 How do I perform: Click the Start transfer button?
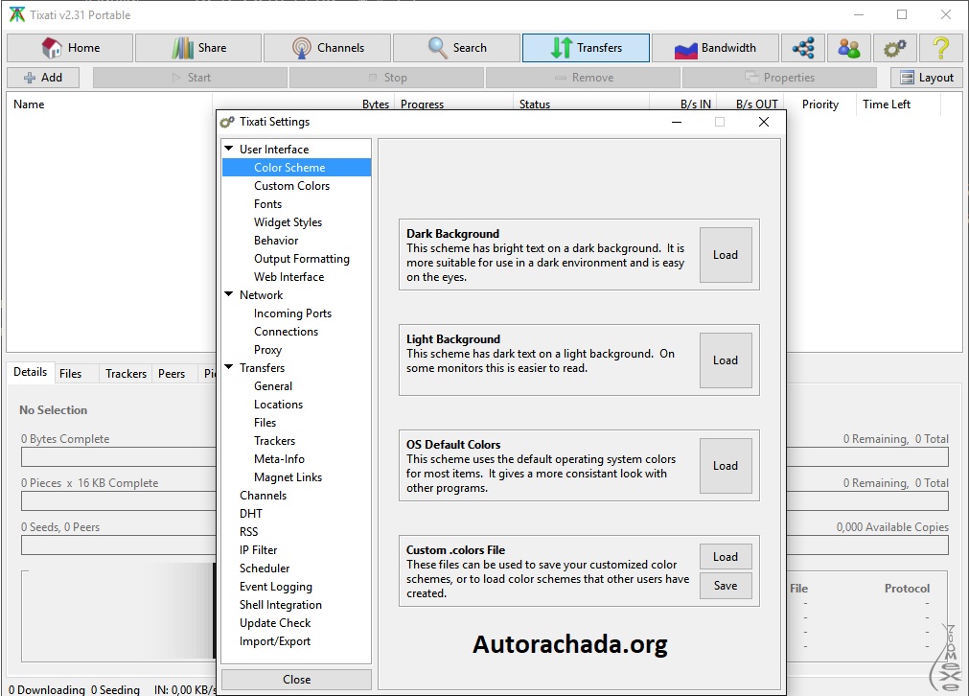pyautogui.click(x=191, y=78)
